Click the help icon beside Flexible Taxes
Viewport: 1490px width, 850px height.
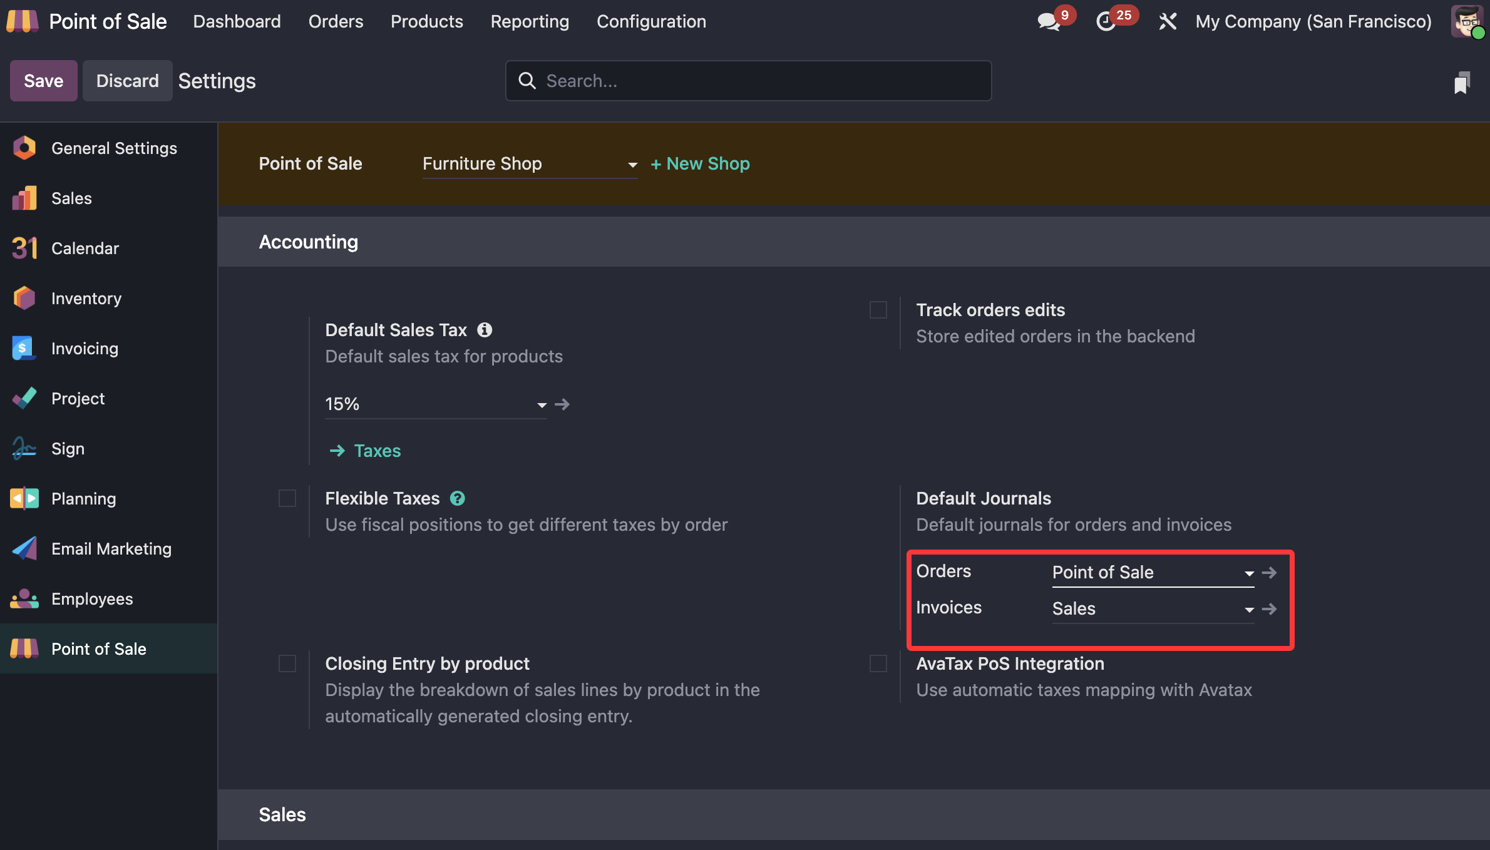[458, 498]
